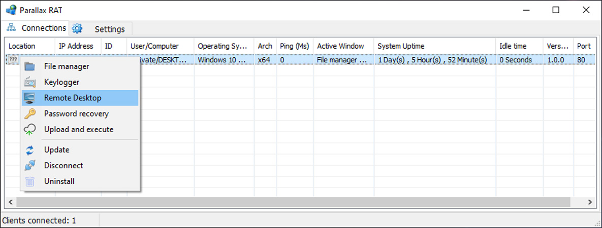Click the Ping (Ms) column header
The image size is (602, 228).
(x=295, y=46)
